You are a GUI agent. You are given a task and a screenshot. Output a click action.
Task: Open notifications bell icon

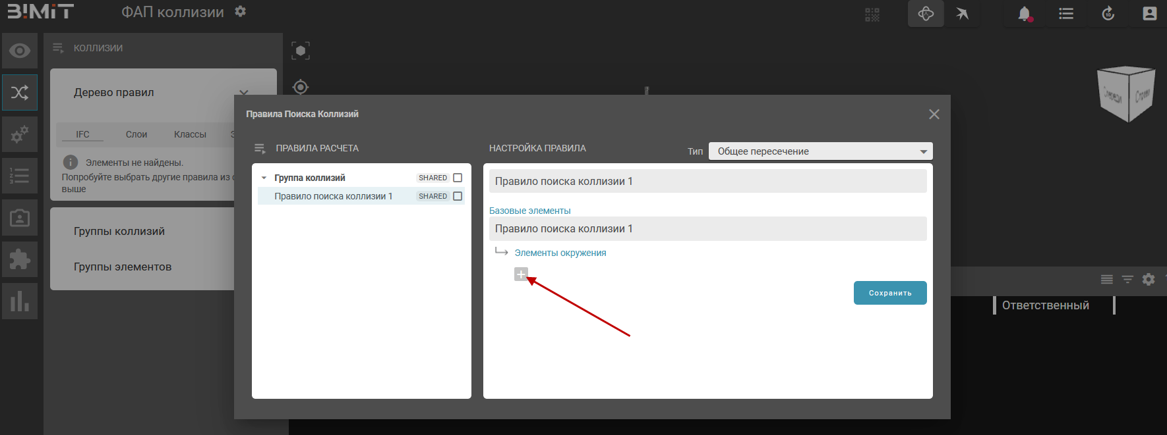pos(1024,14)
